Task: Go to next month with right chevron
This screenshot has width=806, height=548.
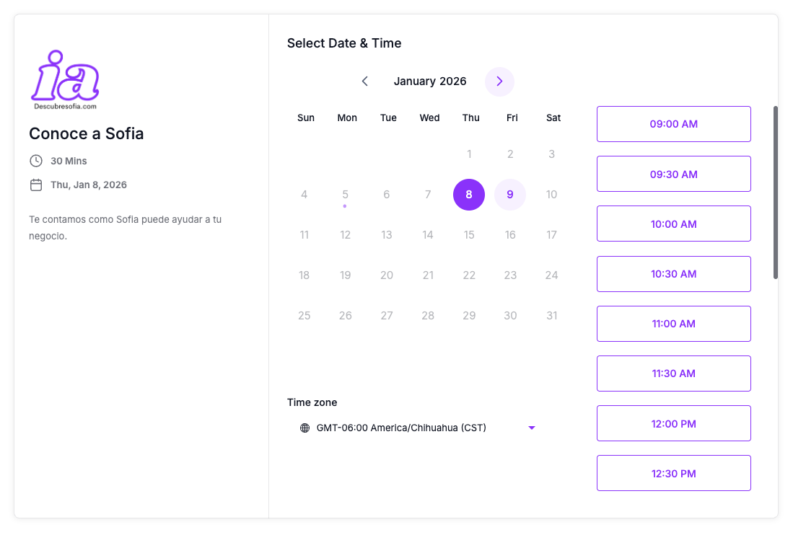Action: click(x=499, y=81)
